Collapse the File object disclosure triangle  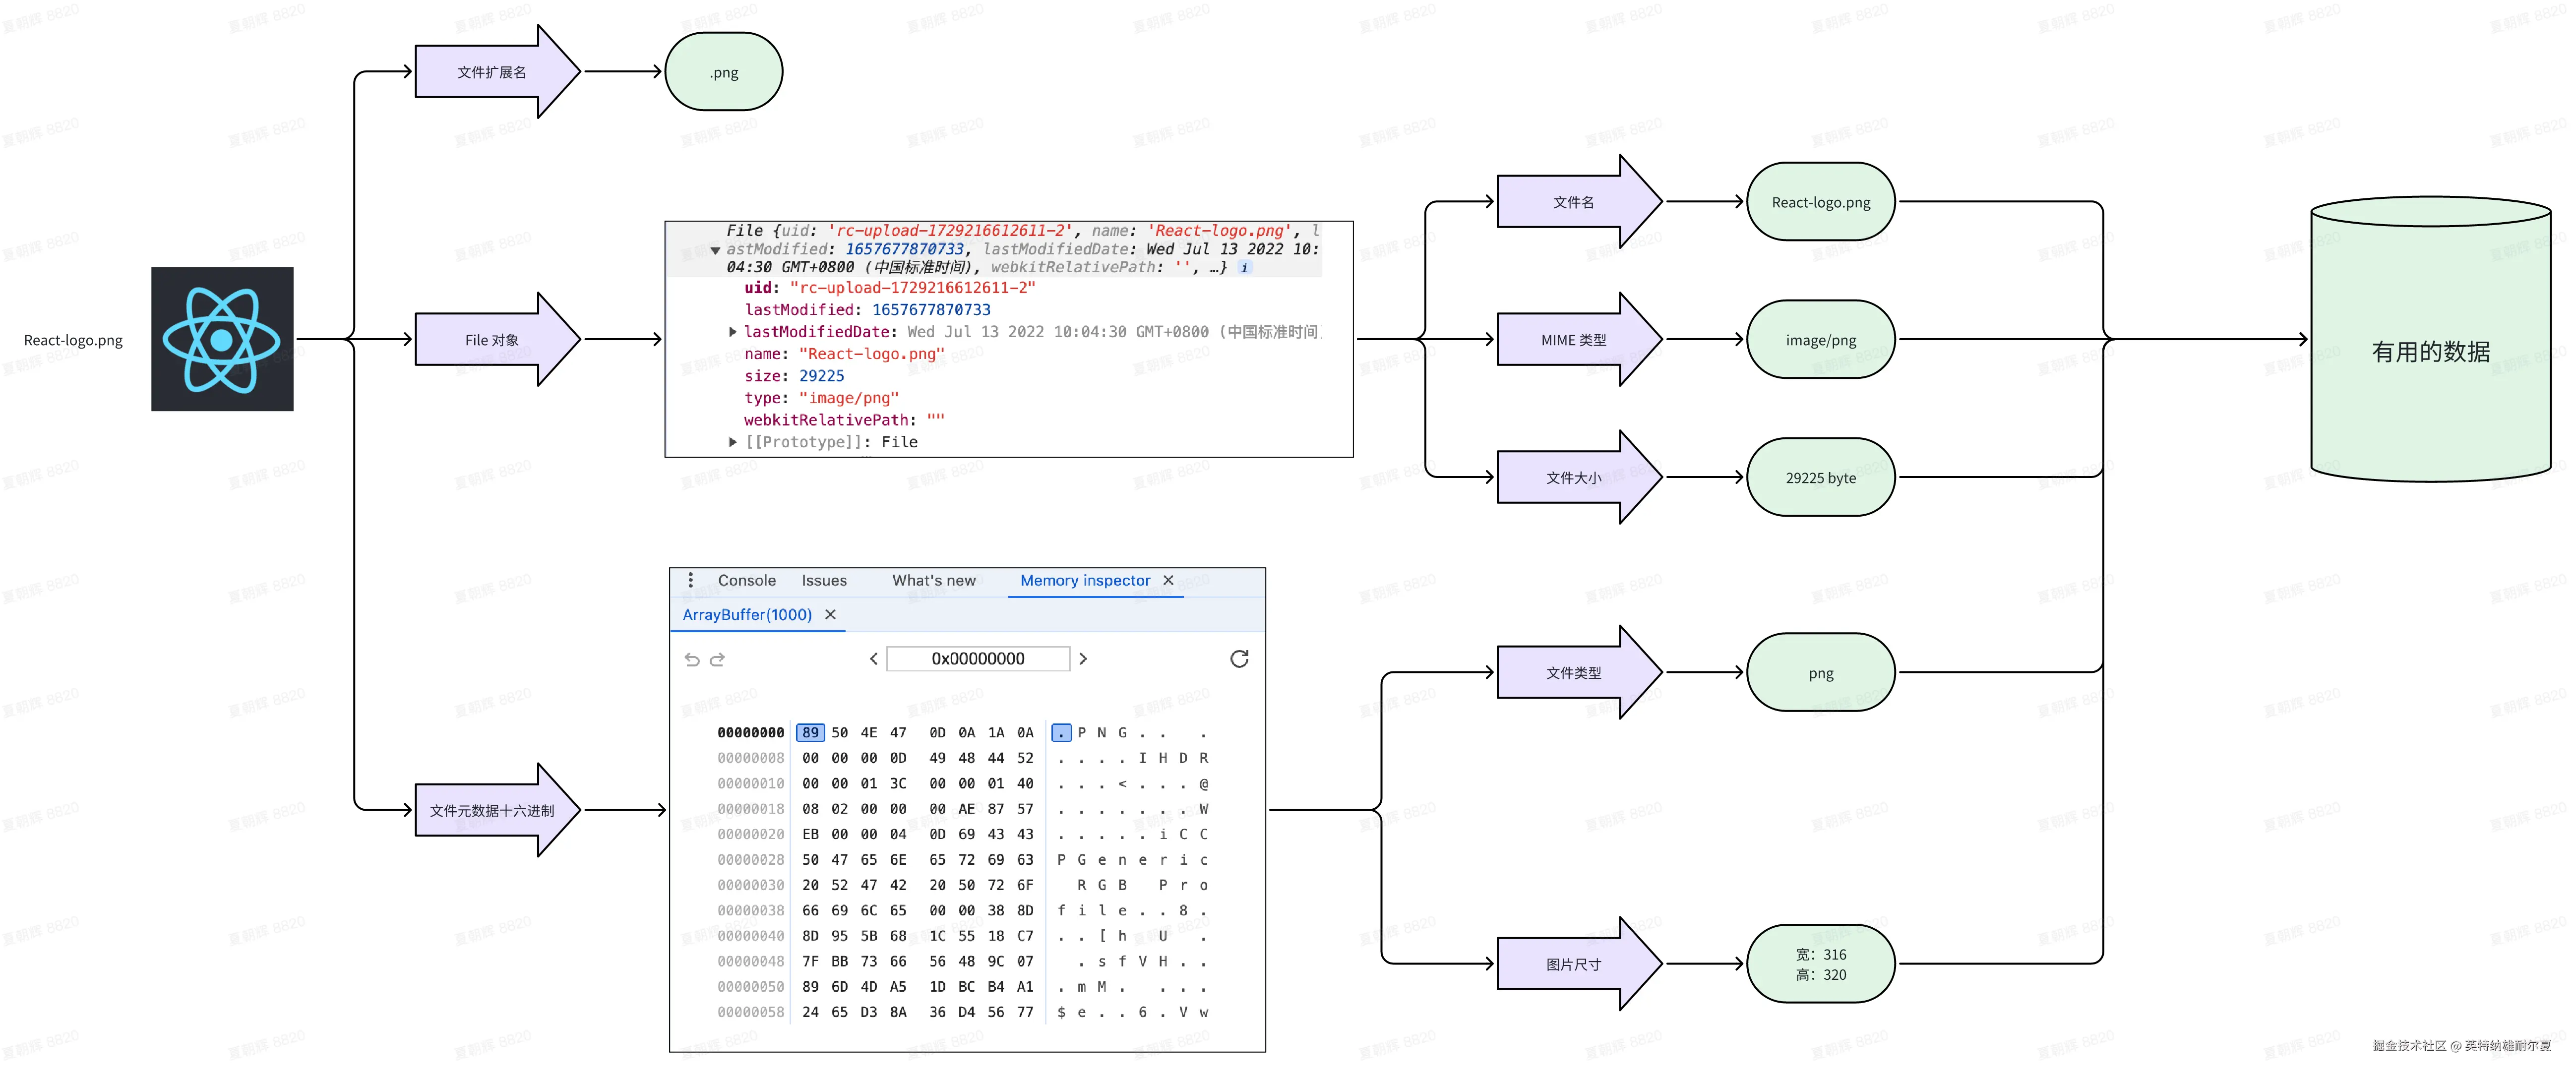715,250
